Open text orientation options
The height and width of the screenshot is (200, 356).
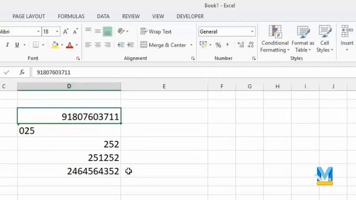click(122, 31)
